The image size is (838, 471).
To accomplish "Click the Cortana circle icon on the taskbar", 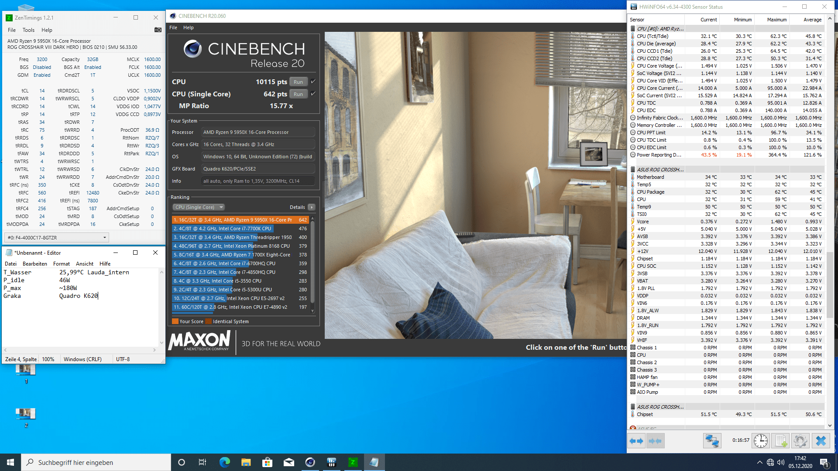I will pyautogui.click(x=182, y=462).
